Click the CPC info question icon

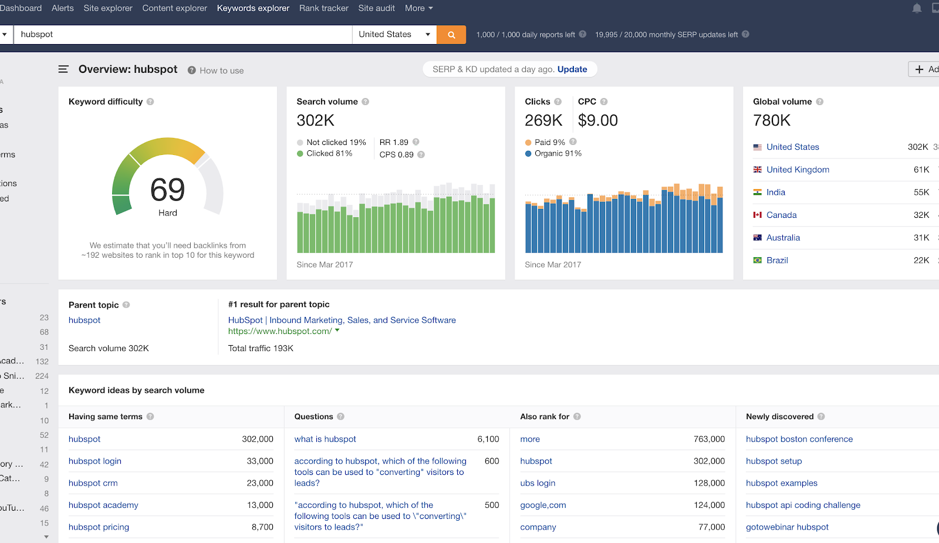click(x=604, y=102)
